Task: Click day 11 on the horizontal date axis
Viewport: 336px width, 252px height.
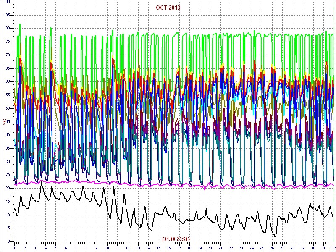Action: (x=117, y=248)
